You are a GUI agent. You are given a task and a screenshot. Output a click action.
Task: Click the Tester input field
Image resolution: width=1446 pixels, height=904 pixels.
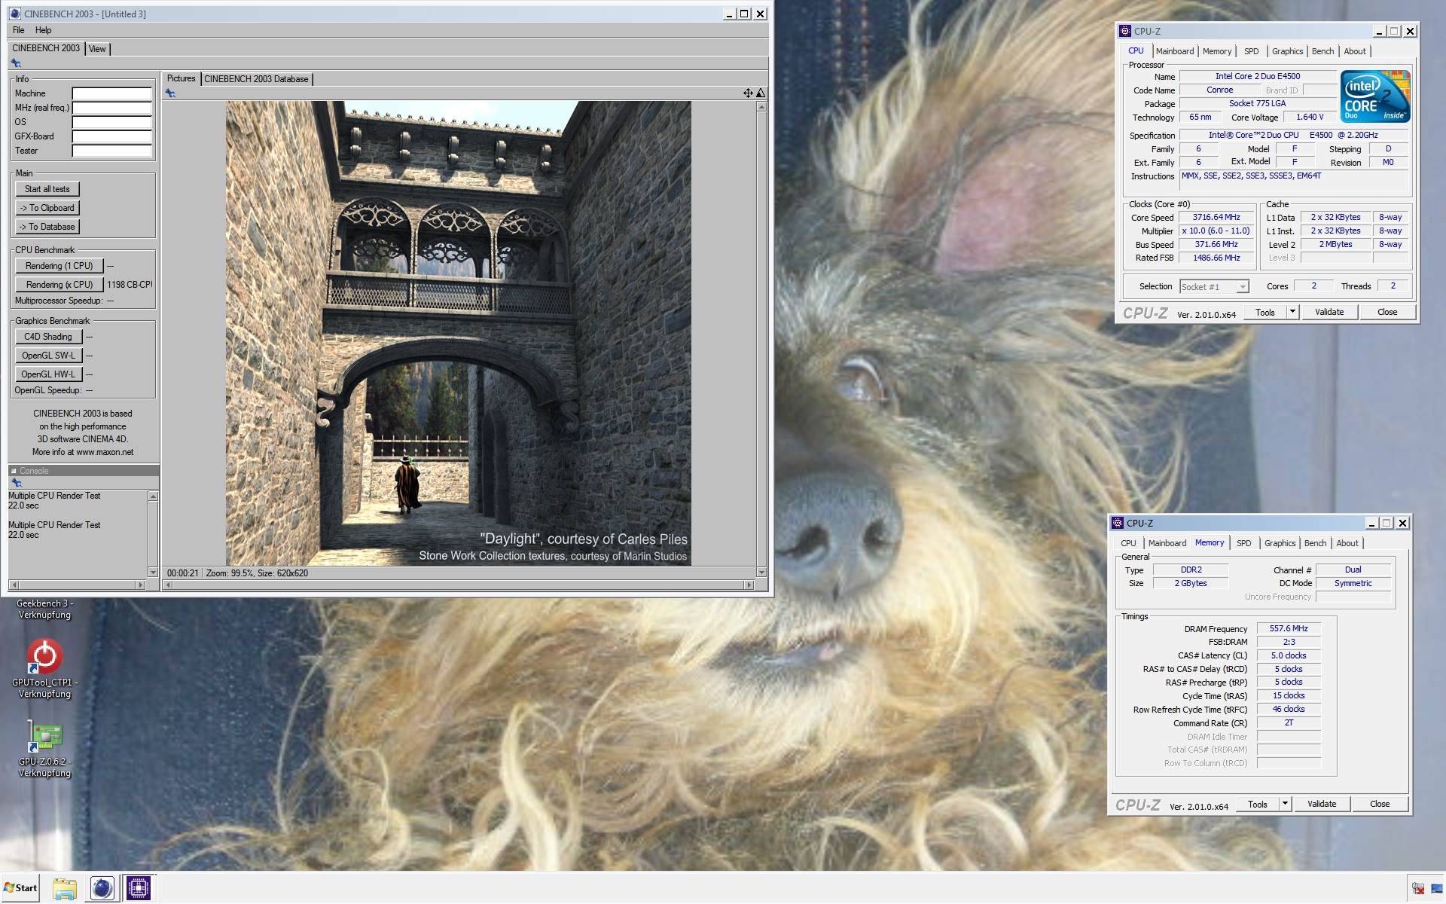coord(112,151)
